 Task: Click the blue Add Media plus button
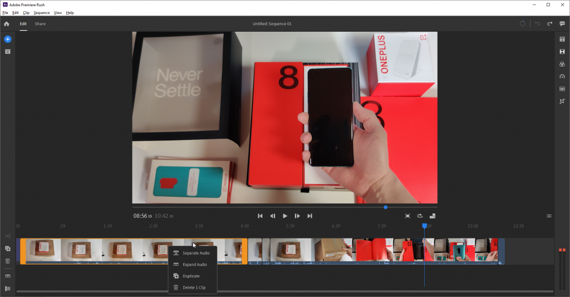click(x=8, y=40)
